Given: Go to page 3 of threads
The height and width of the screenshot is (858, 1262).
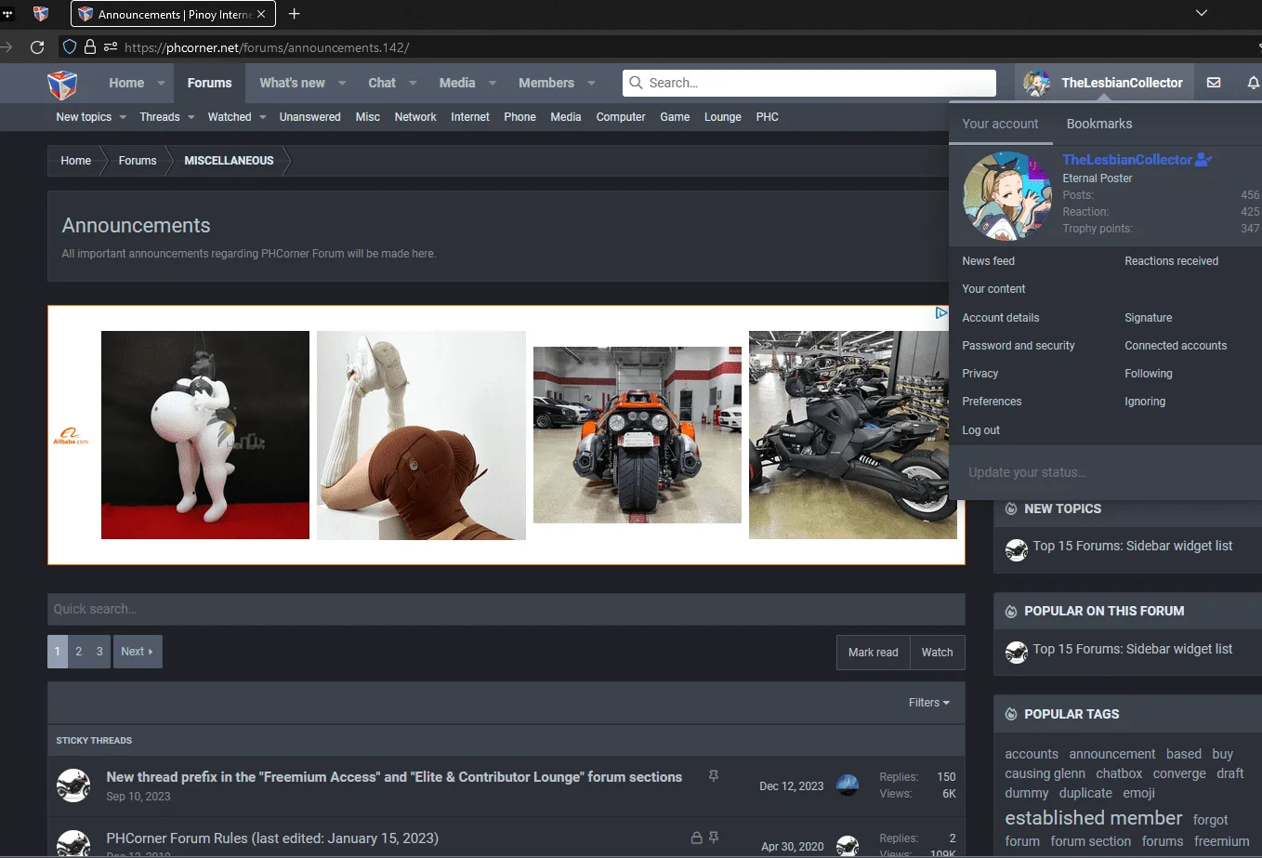Looking at the screenshot, I should (x=99, y=652).
